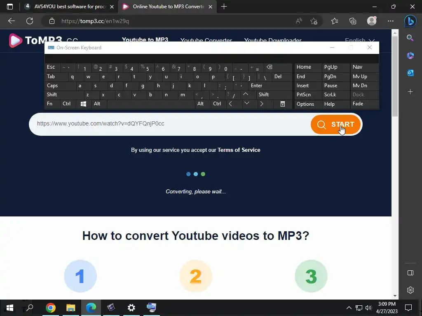Click the orange START button
Image resolution: width=422 pixels, height=316 pixels.
point(335,124)
